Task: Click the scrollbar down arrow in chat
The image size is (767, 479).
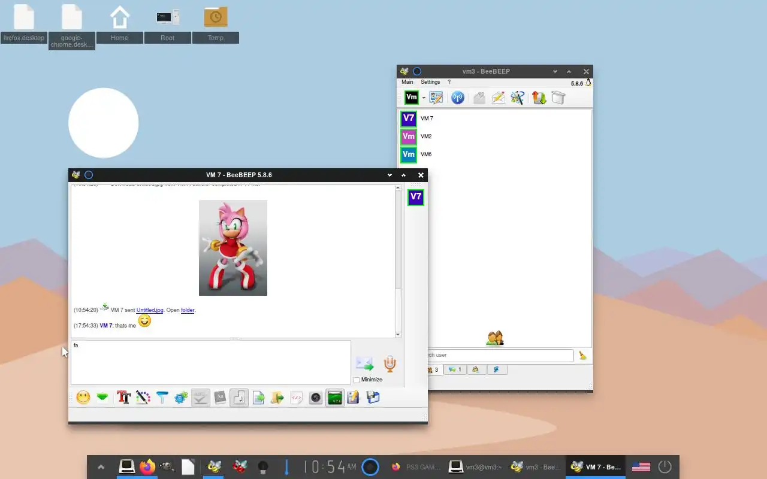Action: click(x=398, y=335)
